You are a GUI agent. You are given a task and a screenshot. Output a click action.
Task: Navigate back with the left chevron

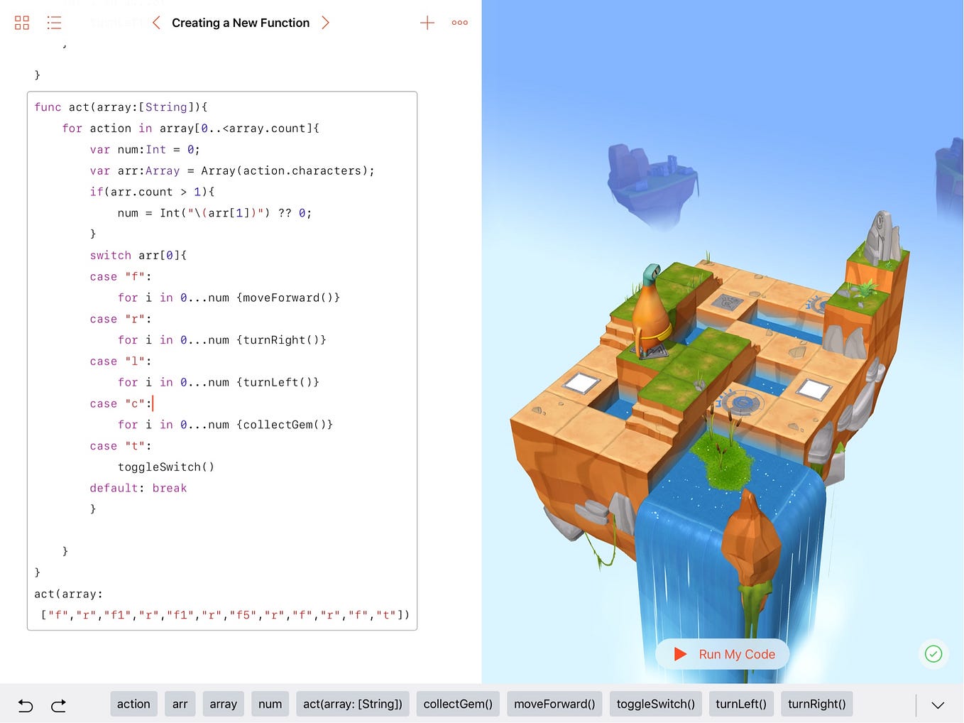pos(155,22)
